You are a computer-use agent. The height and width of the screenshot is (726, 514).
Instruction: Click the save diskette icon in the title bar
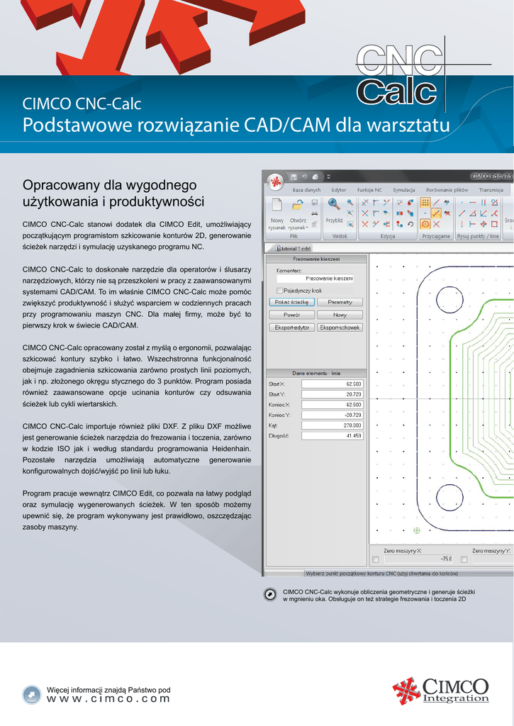(292, 177)
